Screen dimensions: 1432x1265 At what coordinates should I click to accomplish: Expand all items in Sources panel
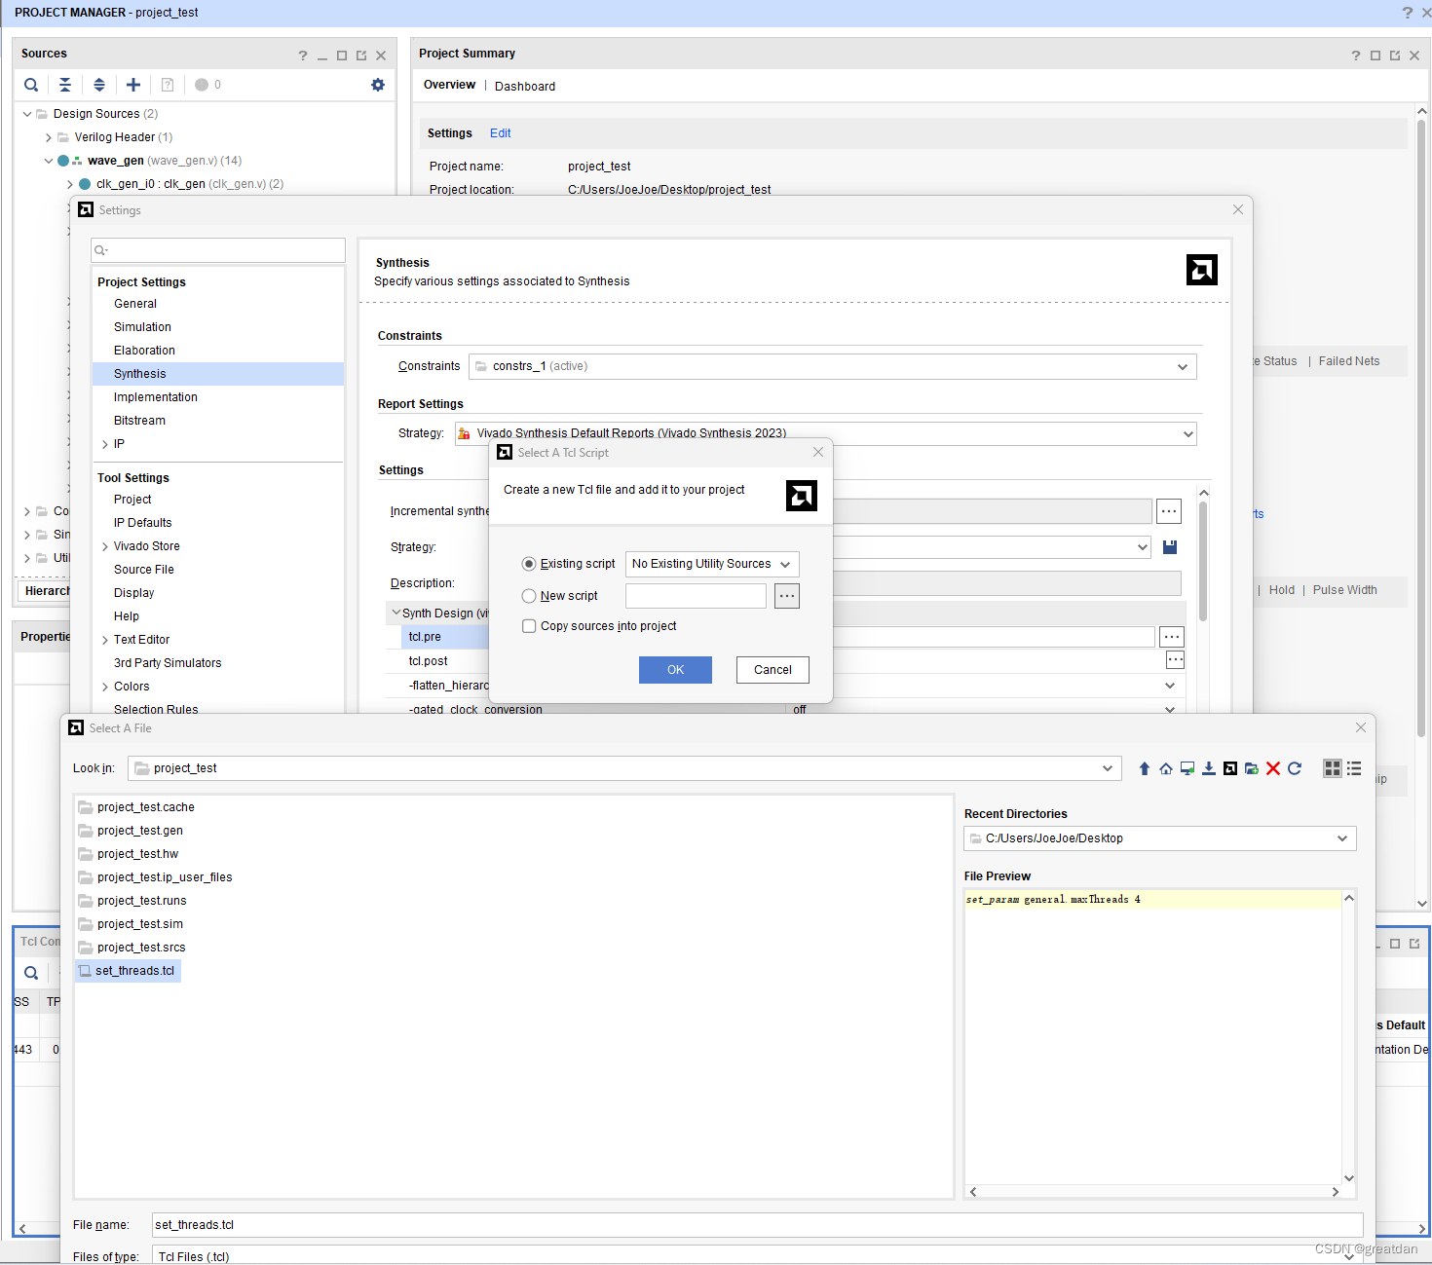(x=99, y=85)
